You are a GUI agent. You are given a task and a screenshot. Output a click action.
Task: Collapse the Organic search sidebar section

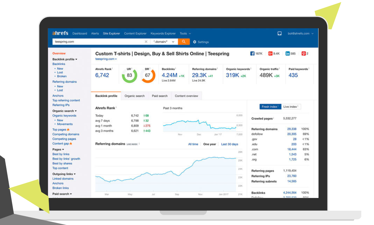pos(65,111)
